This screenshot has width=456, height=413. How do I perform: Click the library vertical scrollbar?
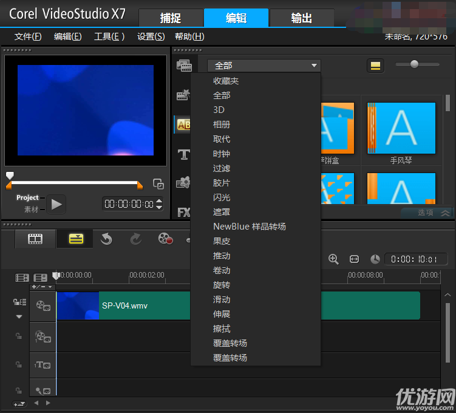point(447,103)
